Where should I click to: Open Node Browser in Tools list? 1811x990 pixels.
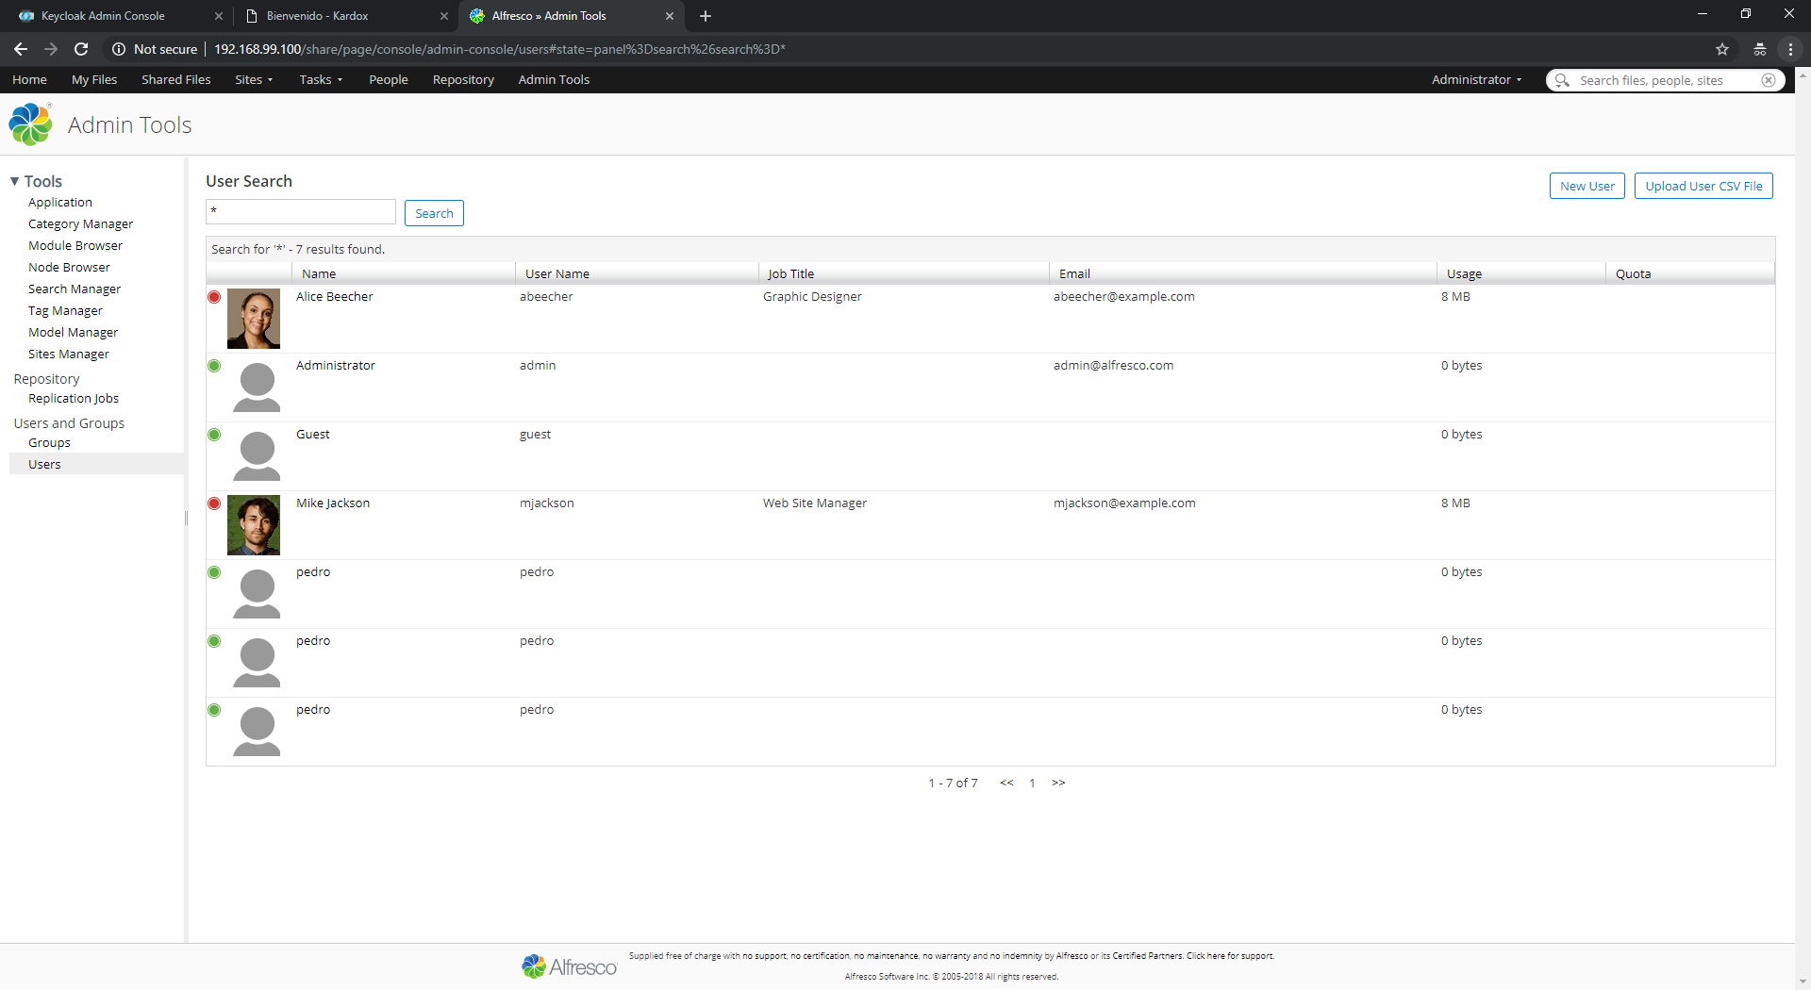69,268
